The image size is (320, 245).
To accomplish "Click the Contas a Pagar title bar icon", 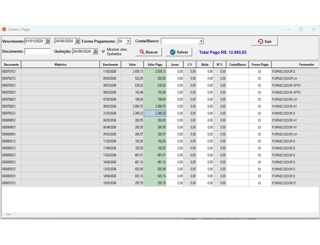I will pos(4,29).
